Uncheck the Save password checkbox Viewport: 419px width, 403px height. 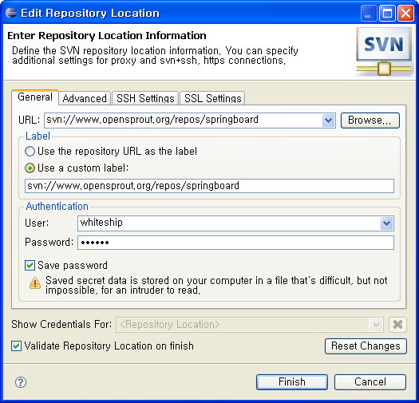click(30, 266)
